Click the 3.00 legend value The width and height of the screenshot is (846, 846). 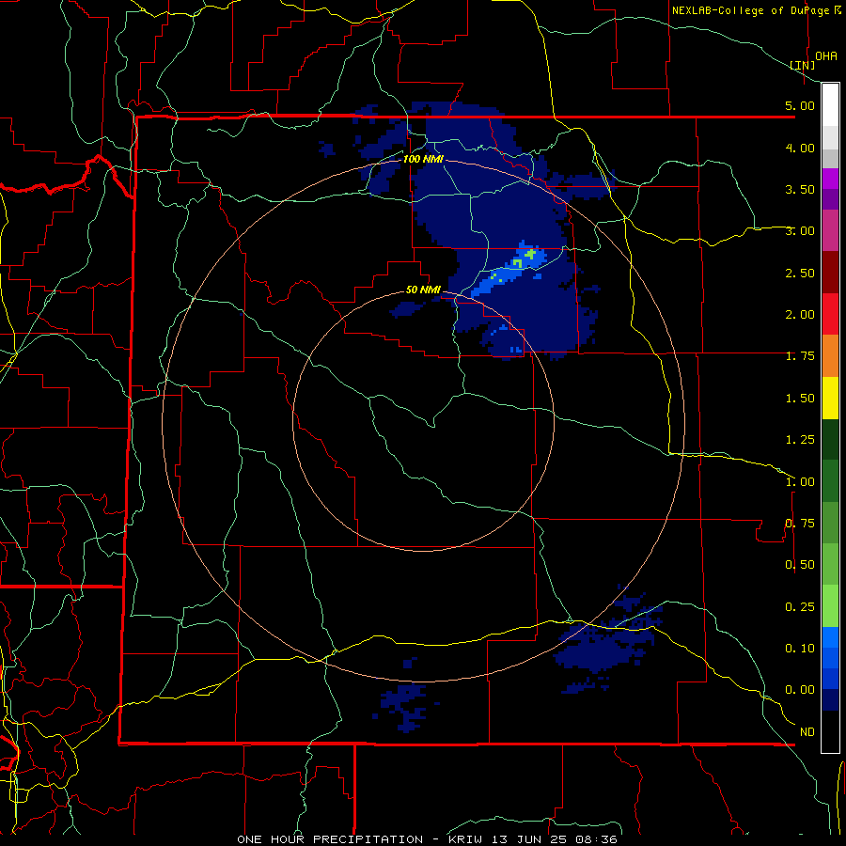click(800, 231)
